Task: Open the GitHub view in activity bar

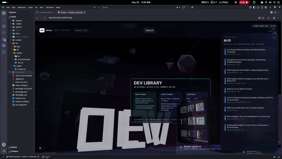Action: (4, 26)
